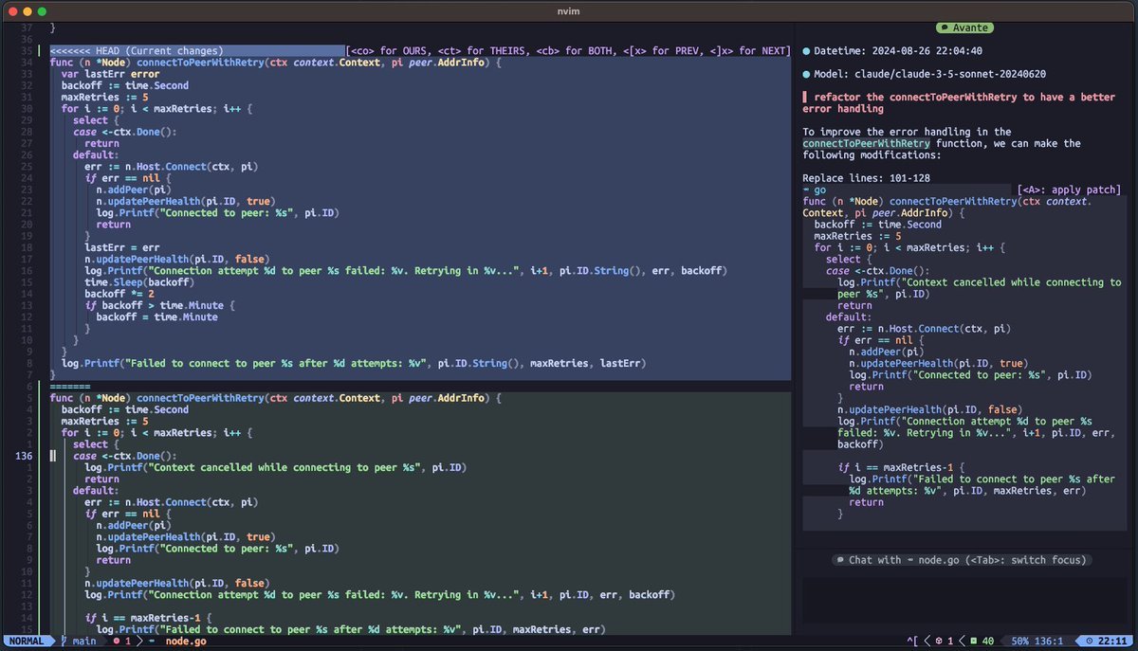Click the highlighted connectToPeerWithRetry inline code
Screen dimensions: 1138x651
click(866, 143)
